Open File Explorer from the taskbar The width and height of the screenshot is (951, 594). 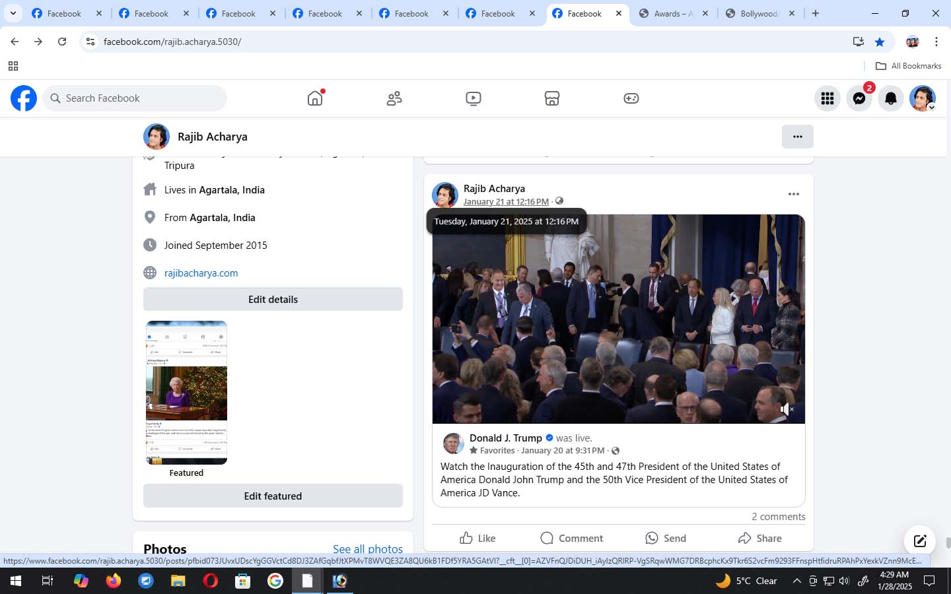pos(178,581)
